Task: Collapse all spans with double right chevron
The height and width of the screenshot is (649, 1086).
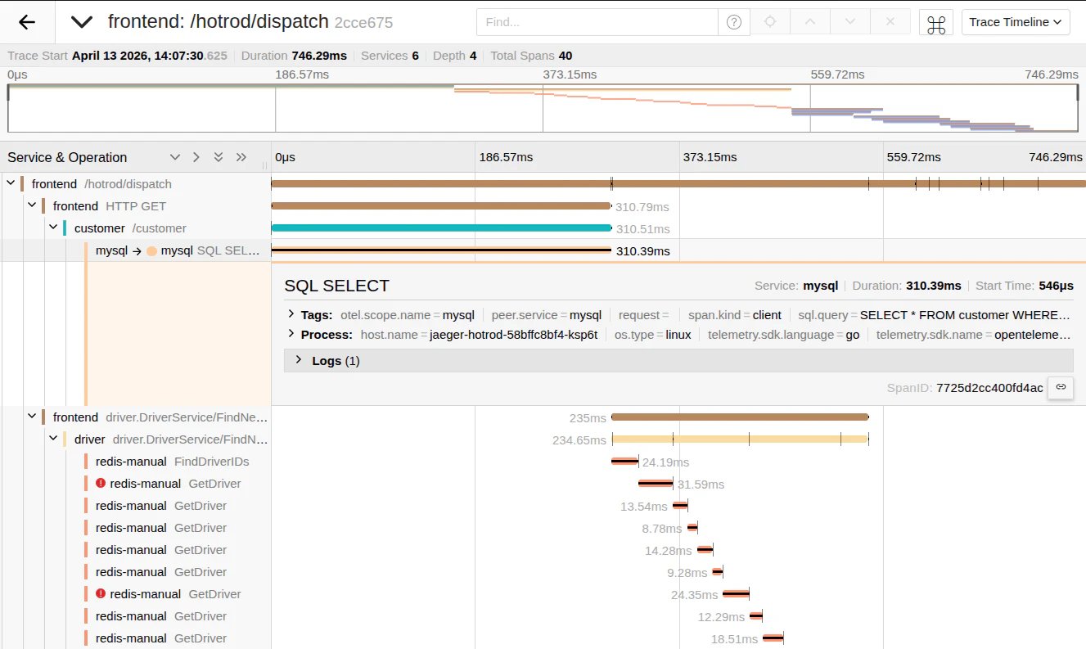Action: click(241, 157)
